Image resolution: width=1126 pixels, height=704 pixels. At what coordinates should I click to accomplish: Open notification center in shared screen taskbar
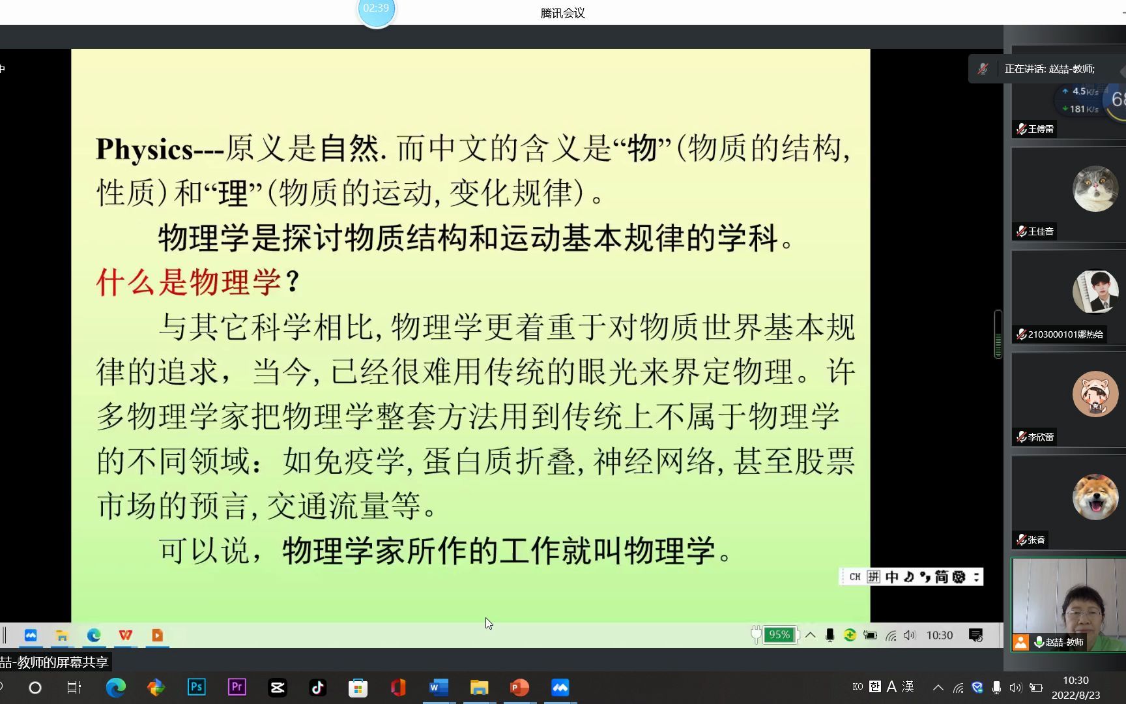point(975,635)
